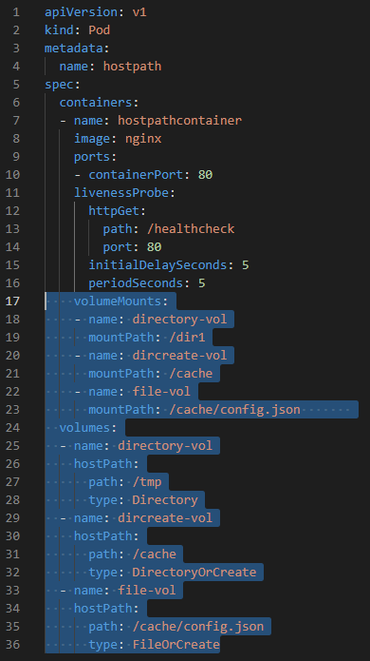Click path value '/cache/config.json' on line 35
The height and width of the screenshot is (661, 370).
198,627
